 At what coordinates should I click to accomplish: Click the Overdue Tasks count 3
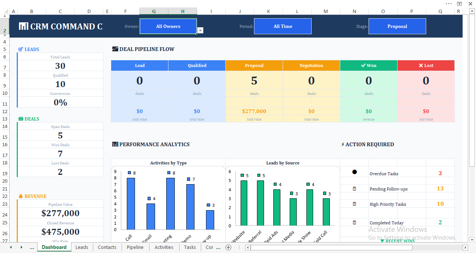440,173
